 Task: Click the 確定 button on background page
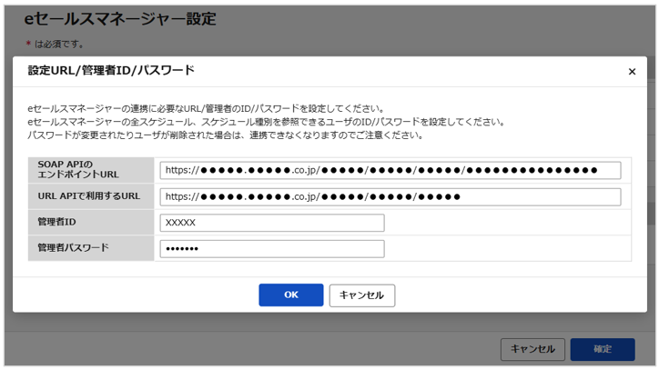[603, 349]
